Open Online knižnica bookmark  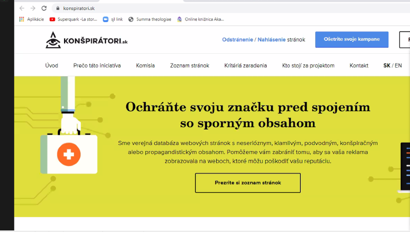(x=200, y=19)
